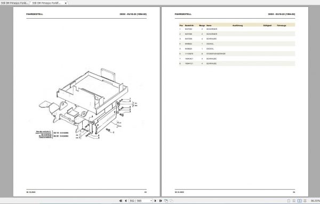Screen dimensions: 320x204
Task: Click the FAHRGESTELL heading on the left page
Action: coord(35,14)
